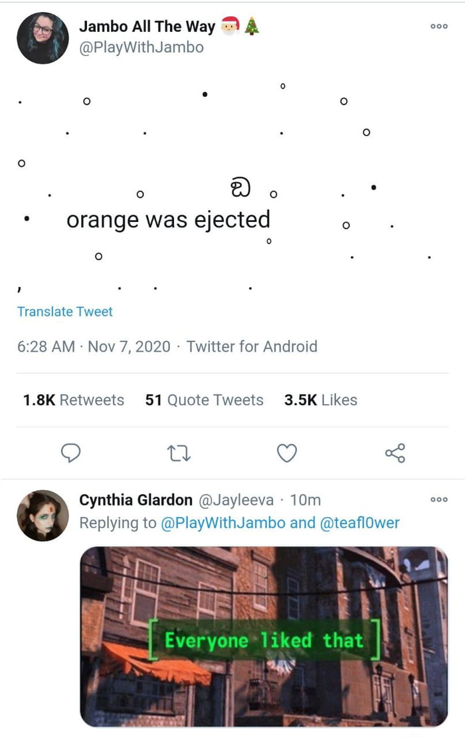Select the Retweet icon
Screen dimensions: 465x738
(178, 453)
